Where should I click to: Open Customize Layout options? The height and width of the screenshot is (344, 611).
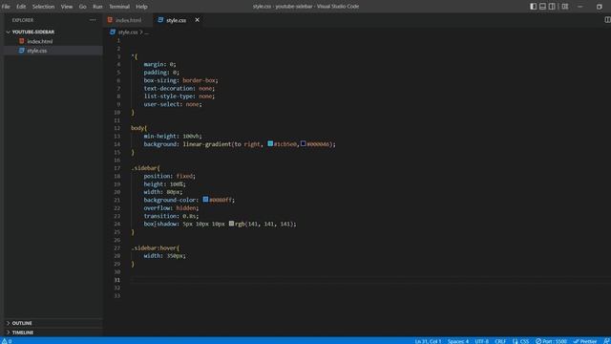pos(564,7)
